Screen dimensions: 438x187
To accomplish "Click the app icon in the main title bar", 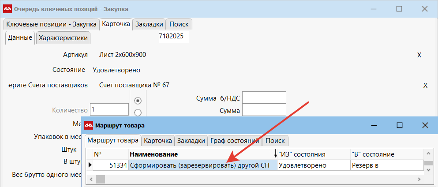I will point(7,9).
